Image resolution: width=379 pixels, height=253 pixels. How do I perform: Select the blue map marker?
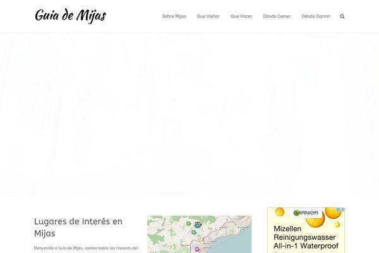pos(198,225)
